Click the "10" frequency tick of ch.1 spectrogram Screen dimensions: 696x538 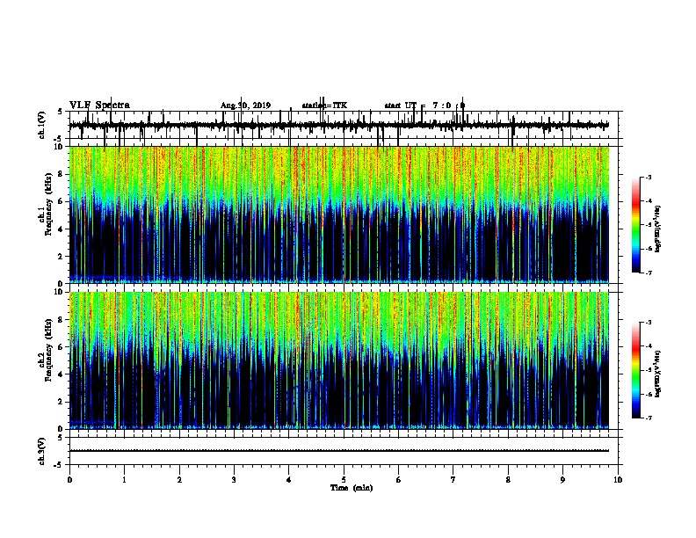(x=60, y=147)
